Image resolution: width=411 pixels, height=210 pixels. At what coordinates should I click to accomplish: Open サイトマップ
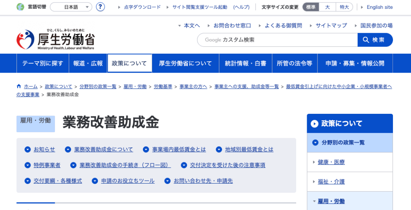pyautogui.click(x=331, y=26)
